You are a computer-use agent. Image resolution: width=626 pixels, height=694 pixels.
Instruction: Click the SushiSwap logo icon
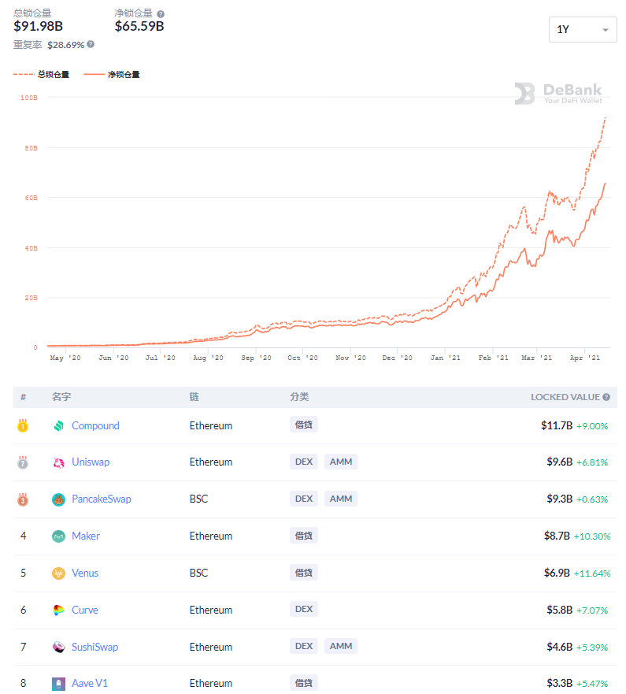[58, 647]
